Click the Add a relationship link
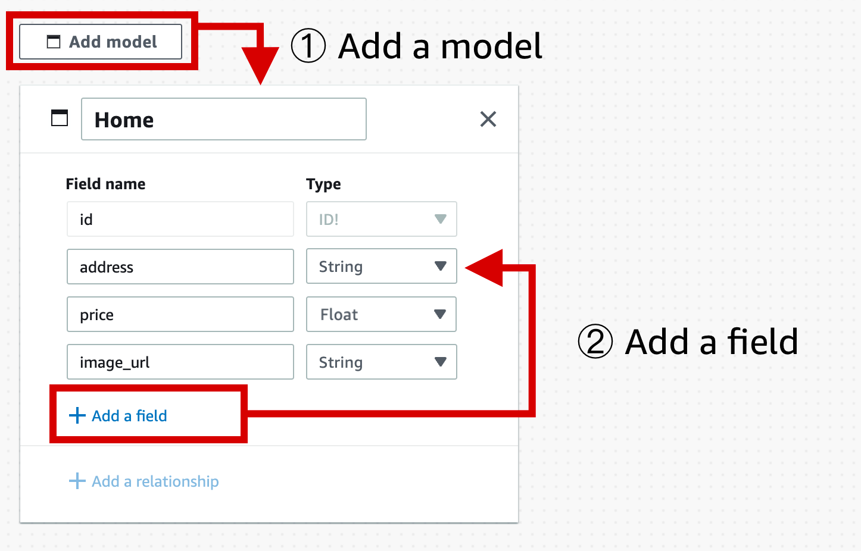 point(144,481)
